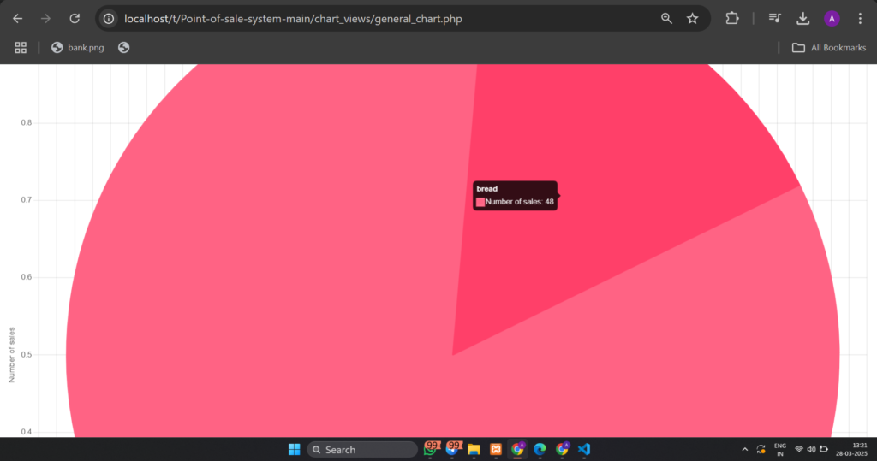Click the 0.6 axis tick label

click(x=27, y=277)
